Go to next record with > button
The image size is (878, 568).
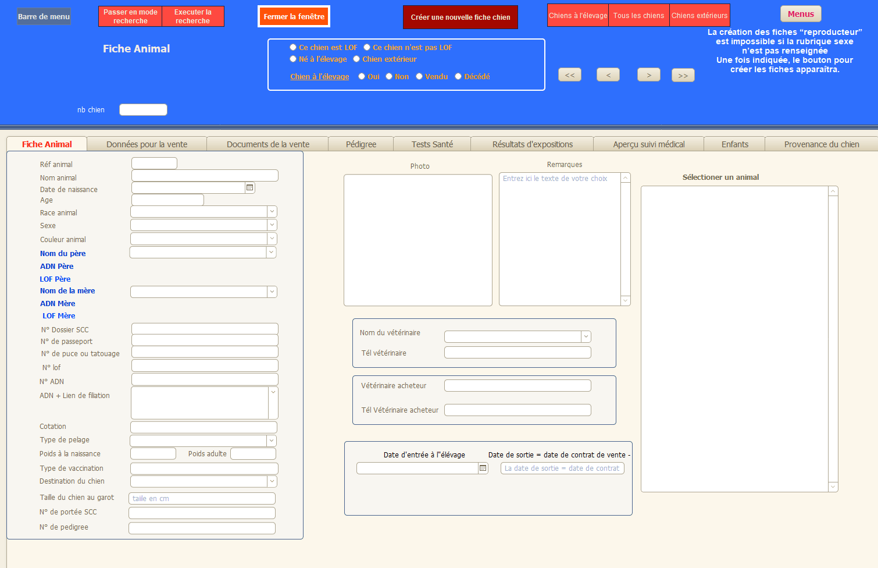(x=648, y=75)
